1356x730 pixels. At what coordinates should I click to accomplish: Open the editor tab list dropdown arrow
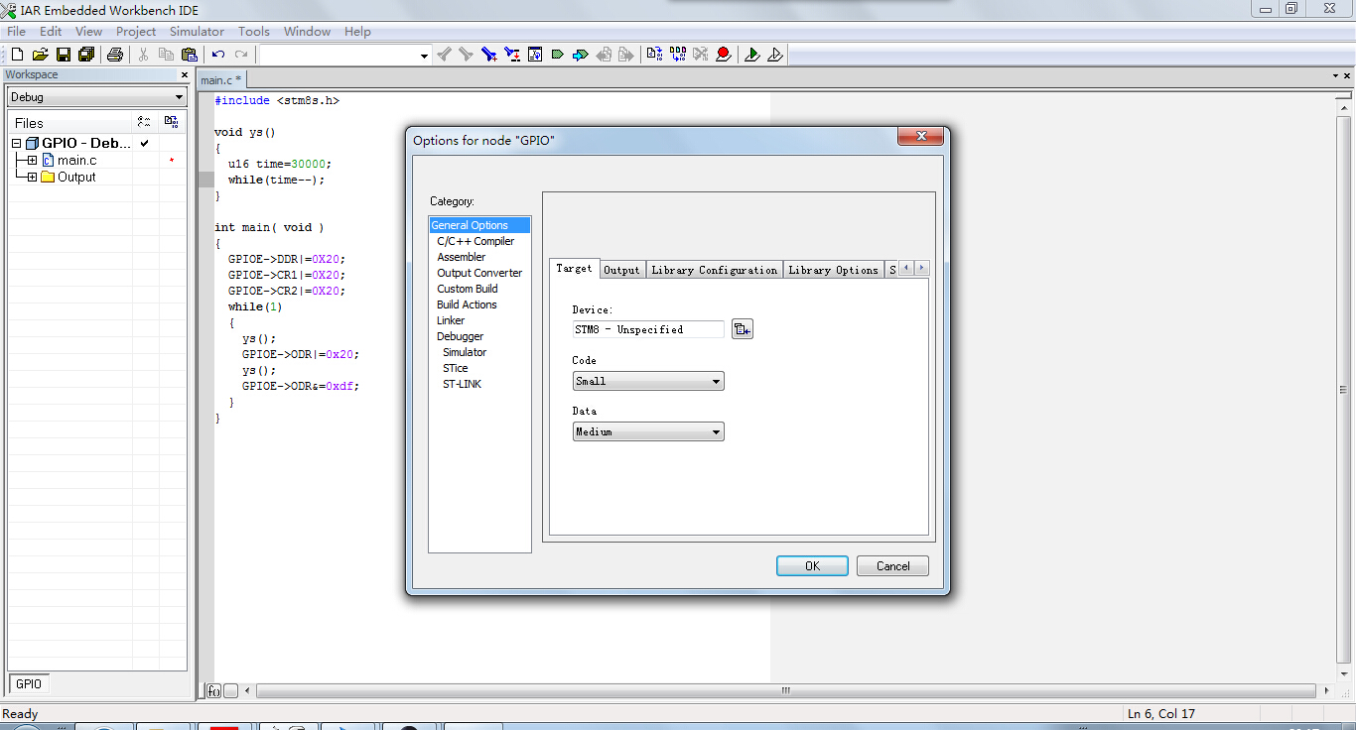1335,75
